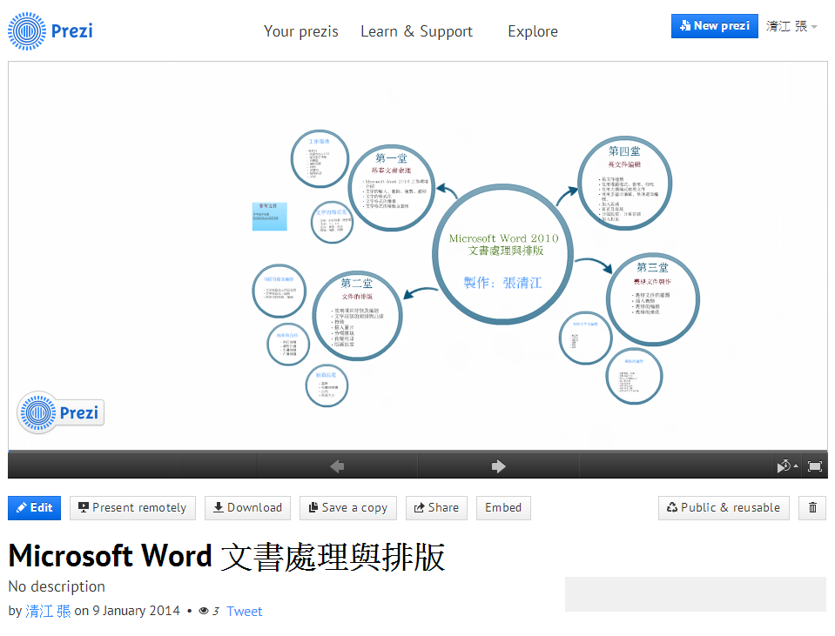The height and width of the screenshot is (636, 835).
Task: Open author 清江 張 profile link
Action: (x=48, y=611)
